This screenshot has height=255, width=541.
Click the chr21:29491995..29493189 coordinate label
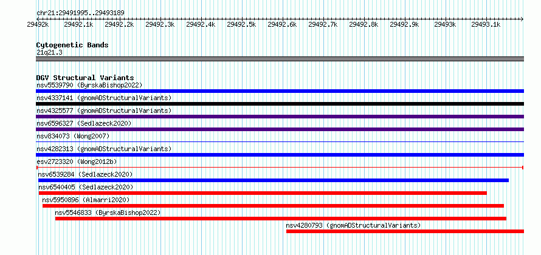[x=80, y=13]
